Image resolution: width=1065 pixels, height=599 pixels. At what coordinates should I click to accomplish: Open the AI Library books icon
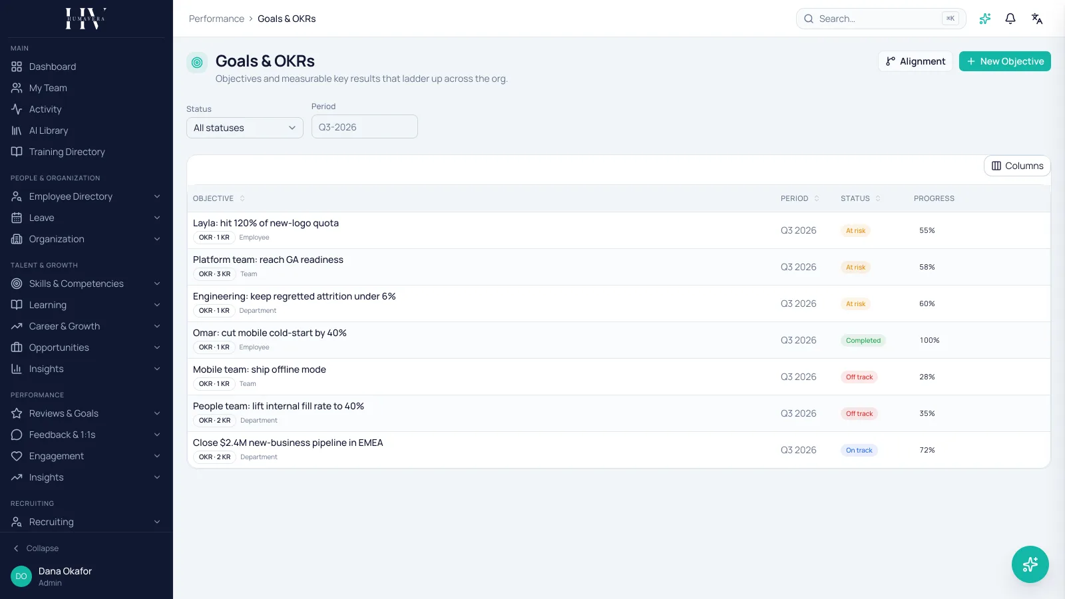point(17,130)
